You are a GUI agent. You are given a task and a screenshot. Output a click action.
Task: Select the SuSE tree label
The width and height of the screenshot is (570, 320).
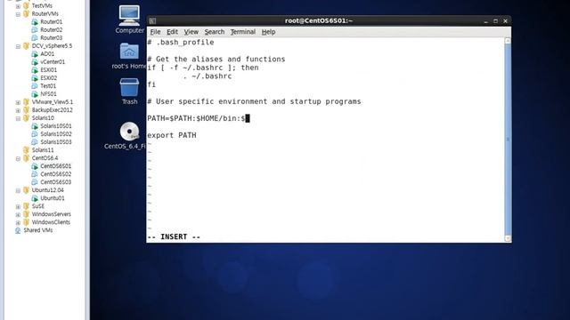(37, 206)
